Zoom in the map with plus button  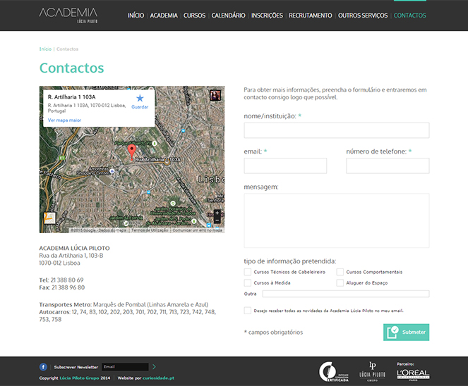tap(217, 213)
